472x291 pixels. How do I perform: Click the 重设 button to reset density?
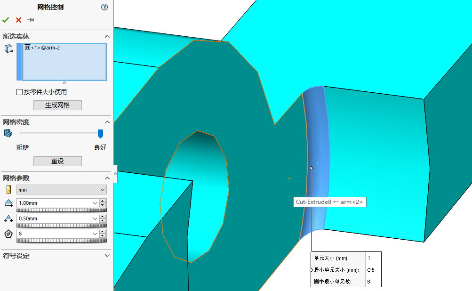click(x=57, y=161)
